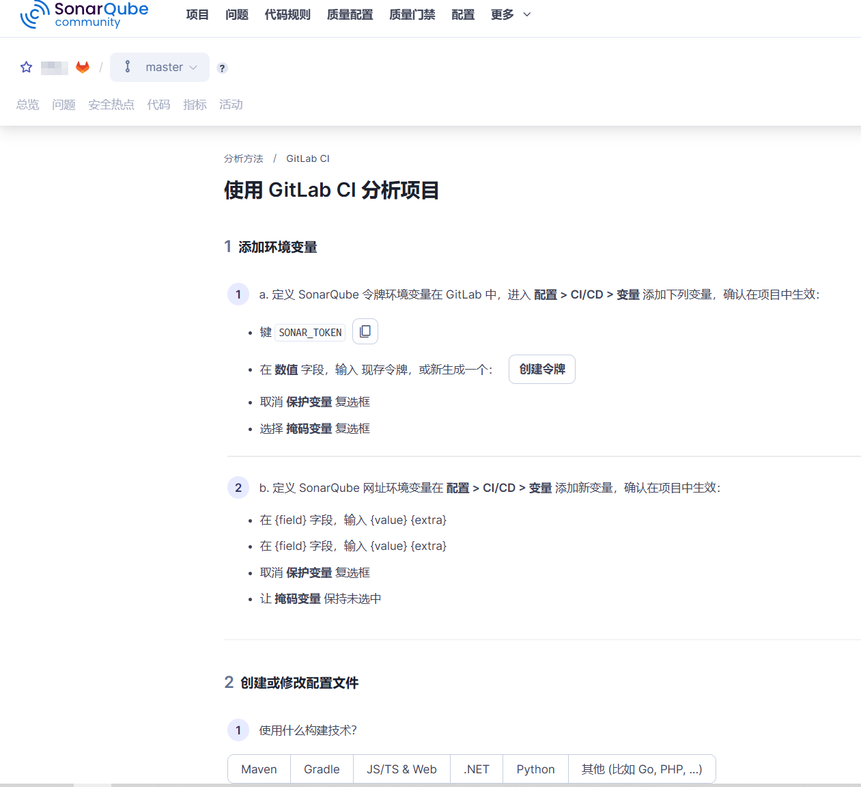861x787 pixels.
Task: Click the 选择 掩码变量 复选框 line
Action: [315, 428]
